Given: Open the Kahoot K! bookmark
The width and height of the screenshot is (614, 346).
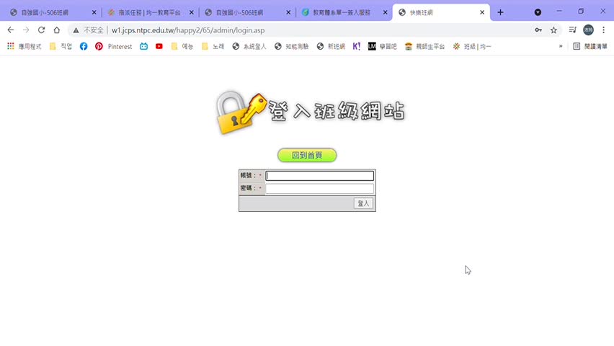Looking at the screenshot, I should tap(356, 46).
